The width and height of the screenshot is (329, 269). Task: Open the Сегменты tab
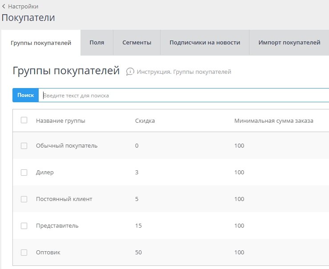pyautogui.click(x=137, y=43)
